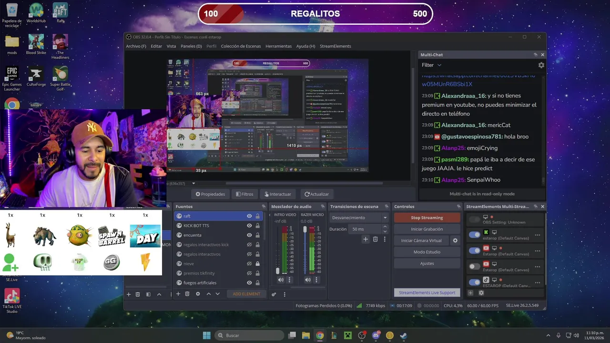Hide the raft source
Viewport: 610px width, 343px height.
249,216
